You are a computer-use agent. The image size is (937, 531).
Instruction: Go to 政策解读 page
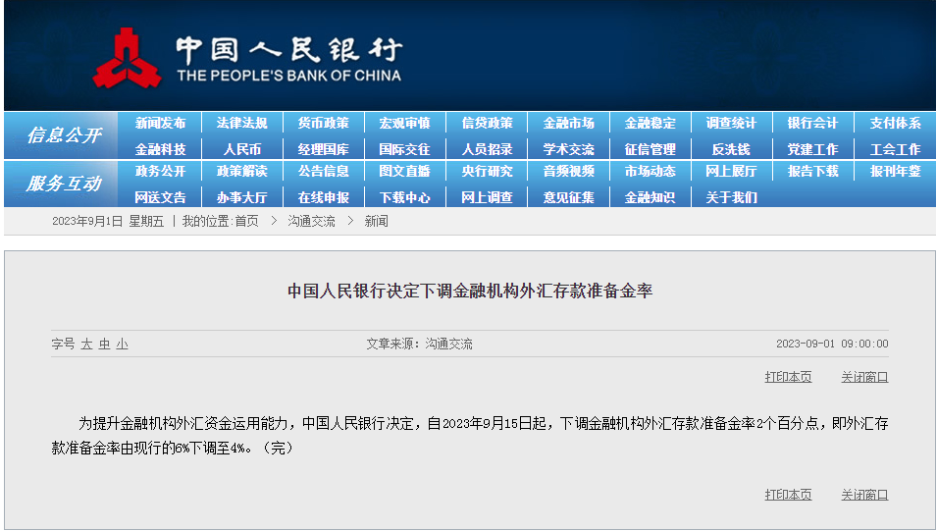click(242, 172)
